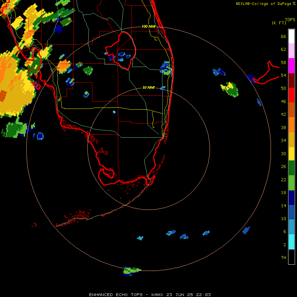Image resolution: width=297 pixels, height=297 pixels.
Task: Click the dark red maroon legend swatch
Action: pyautogui.click(x=291, y=80)
